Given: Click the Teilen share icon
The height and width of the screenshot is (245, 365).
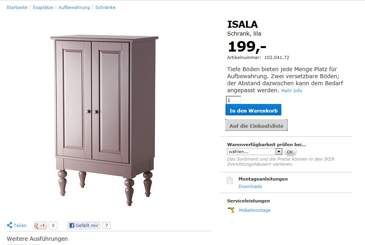Looking at the screenshot, I should coord(9,225).
